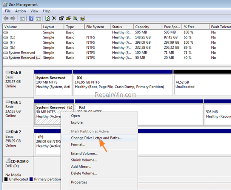Click the unnamed 505 MB volume's drive icon
Screen dimensions: 231x190
[x=6, y=32]
